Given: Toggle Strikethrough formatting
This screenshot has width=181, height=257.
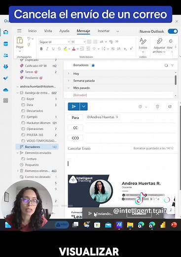Looking at the screenshot, I should pos(59,49).
